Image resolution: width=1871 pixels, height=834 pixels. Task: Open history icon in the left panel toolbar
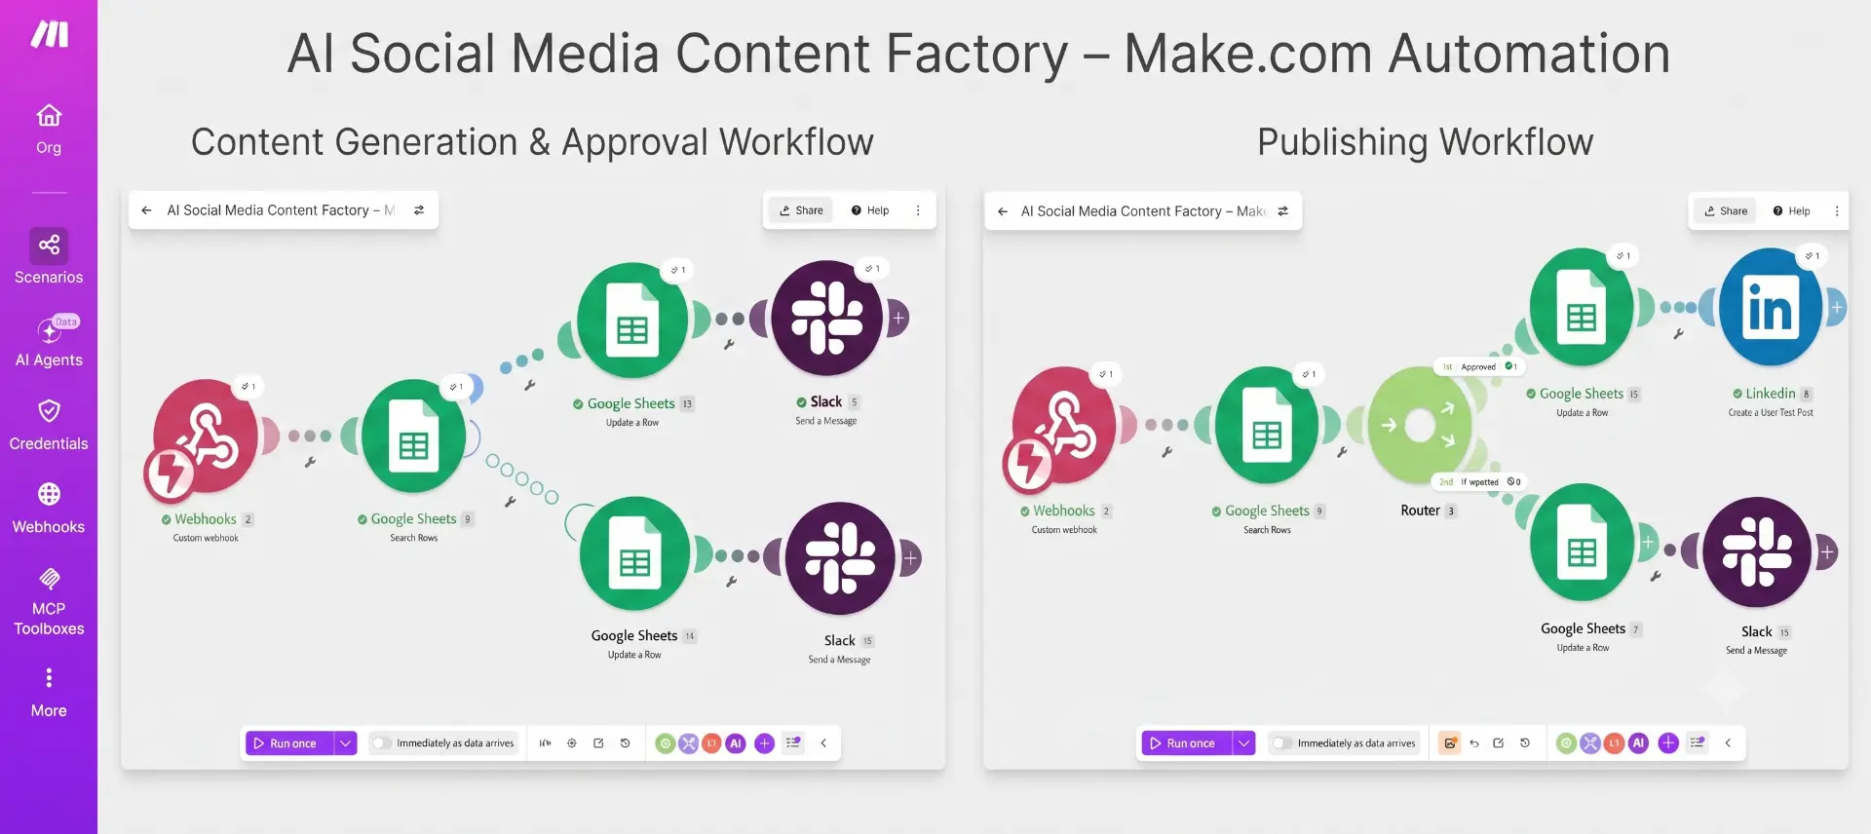(626, 743)
